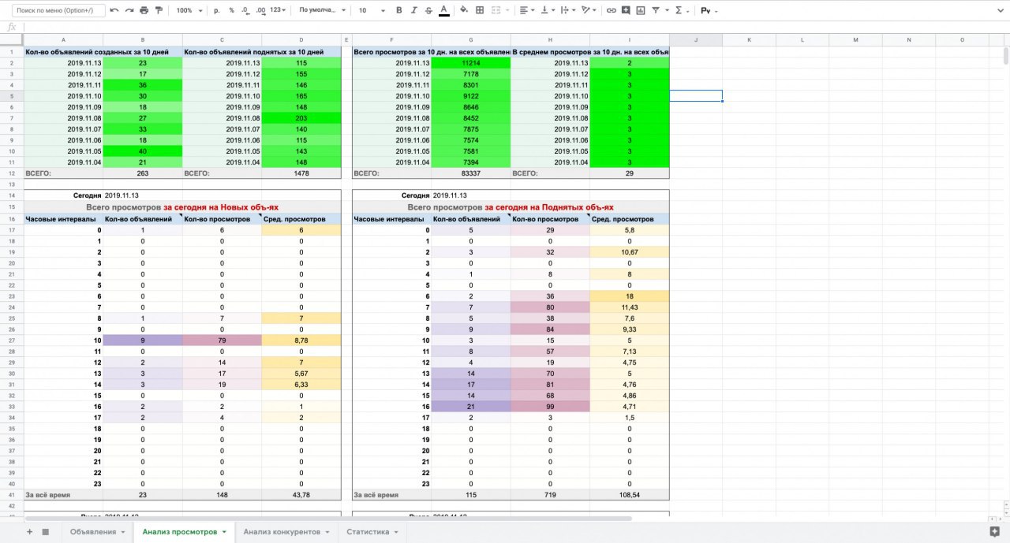This screenshot has width=1010, height=543.
Task: Toggle strikethrough formatting
Action: click(428, 11)
